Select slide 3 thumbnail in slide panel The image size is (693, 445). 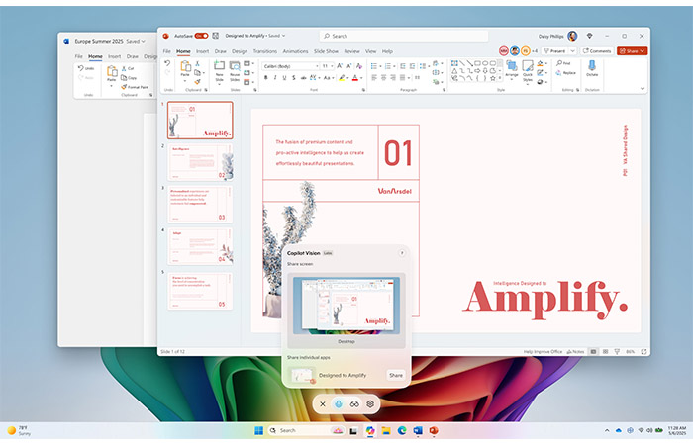[x=200, y=205]
